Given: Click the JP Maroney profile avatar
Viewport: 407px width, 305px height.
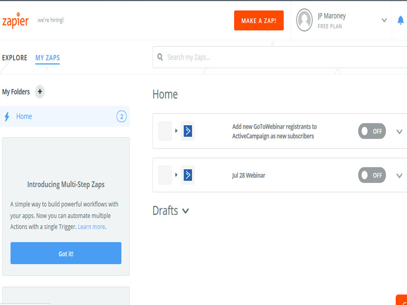Looking at the screenshot, I should point(304,20).
